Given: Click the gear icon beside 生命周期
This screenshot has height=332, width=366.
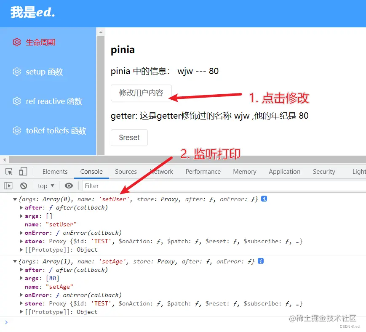Looking at the screenshot, I should [16, 42].
